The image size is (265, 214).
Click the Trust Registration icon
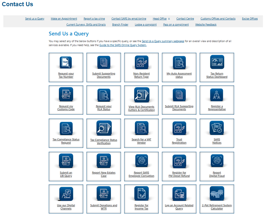coord(179,128)
